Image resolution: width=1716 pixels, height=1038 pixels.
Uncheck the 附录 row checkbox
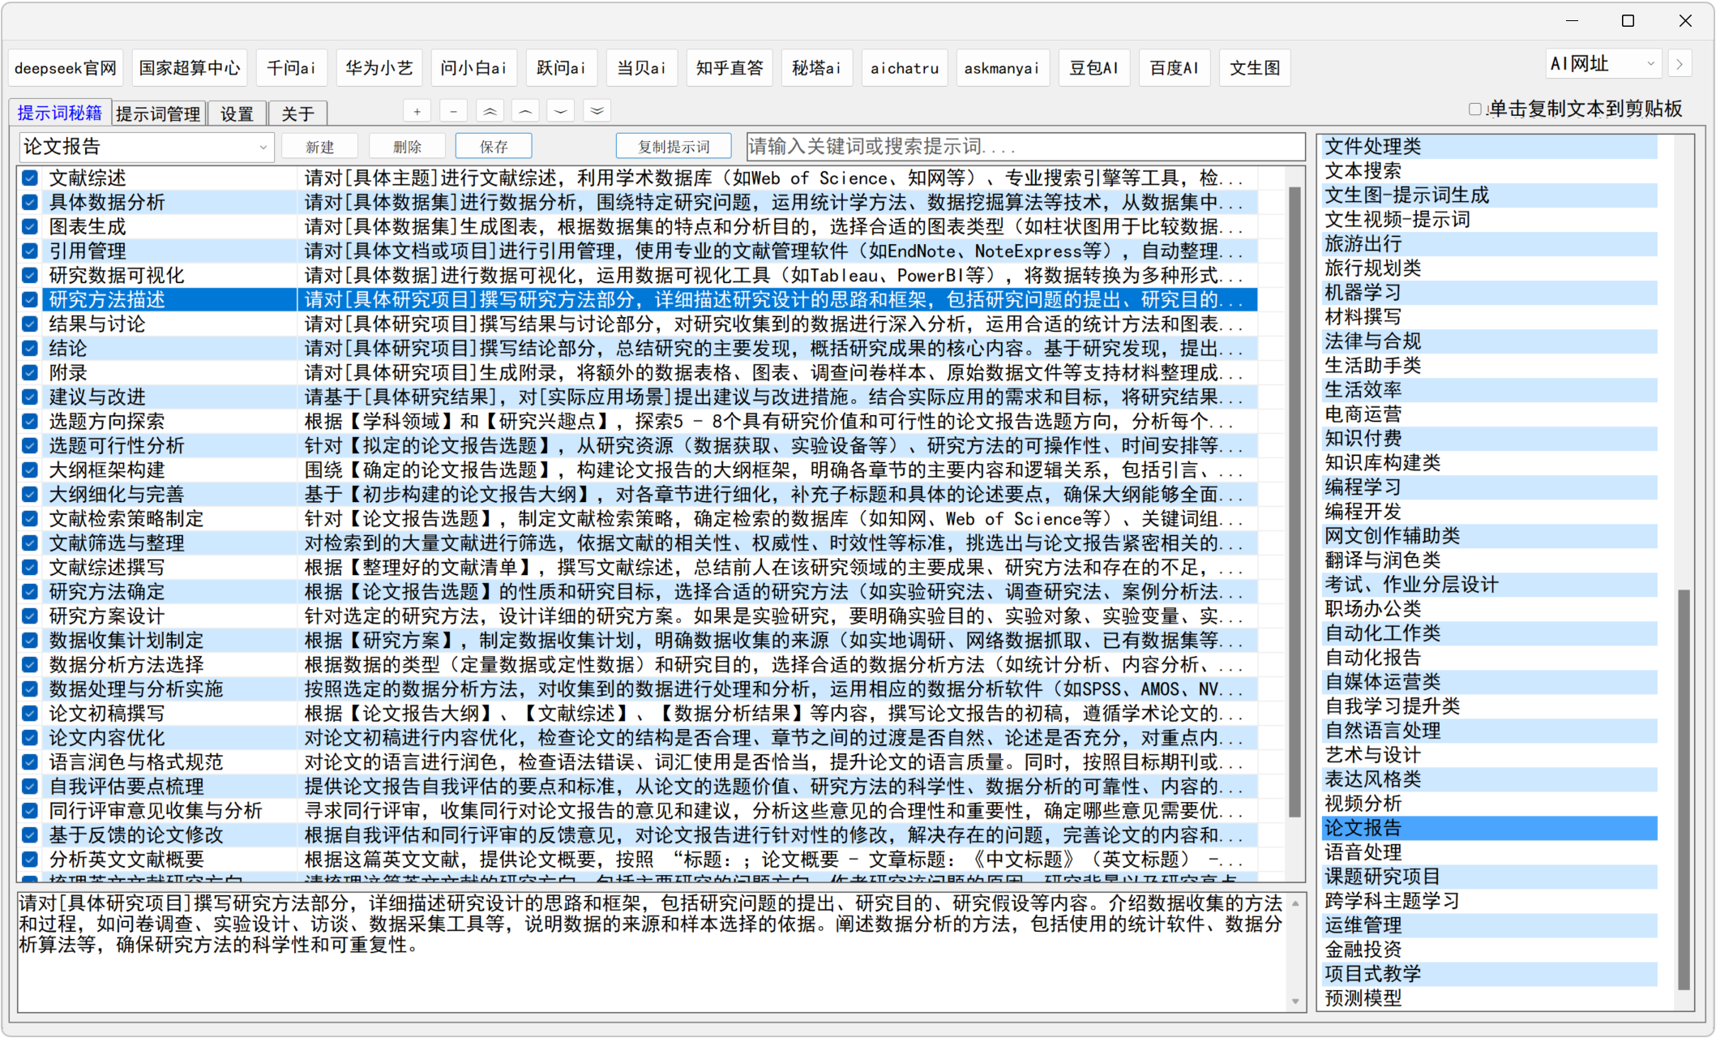(30, 373)
